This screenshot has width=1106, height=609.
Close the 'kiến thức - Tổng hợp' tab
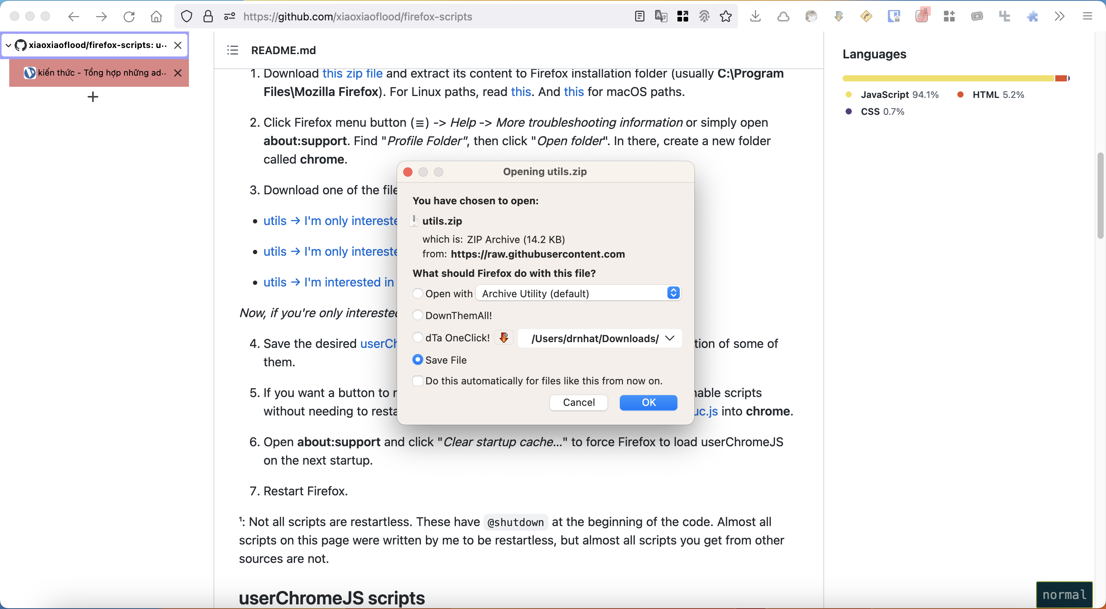tap(178, 73)
